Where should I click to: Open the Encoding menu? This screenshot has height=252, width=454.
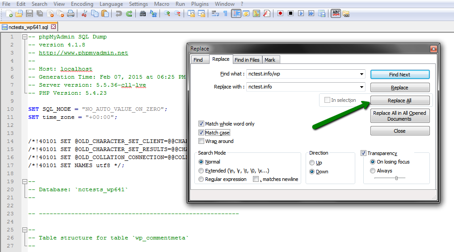tap(82, 4)
